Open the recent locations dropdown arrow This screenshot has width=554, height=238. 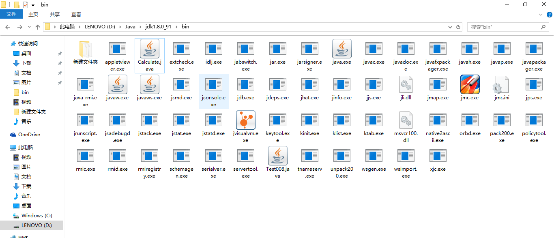[29, 27]
